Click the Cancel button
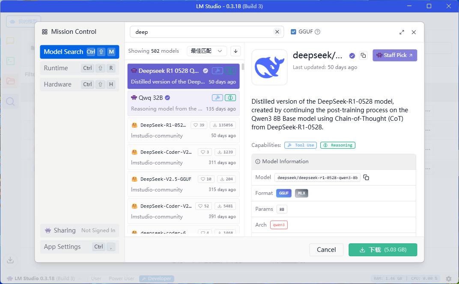Image resolution: width=459 pixels, height=284 pixels. coord(326,250)
